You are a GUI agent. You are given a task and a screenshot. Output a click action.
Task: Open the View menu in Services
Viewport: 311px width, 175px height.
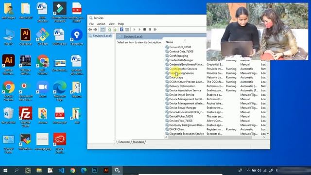tap(111, 24)
